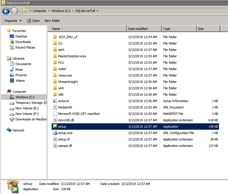Select the MasterDataServices folder icon

(55, 56)
